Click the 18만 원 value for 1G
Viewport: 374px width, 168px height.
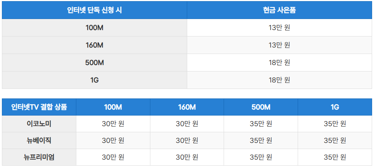[279, 80]
